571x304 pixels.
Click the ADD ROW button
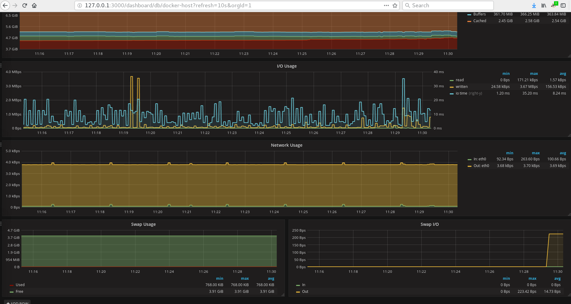click(18, 302)
